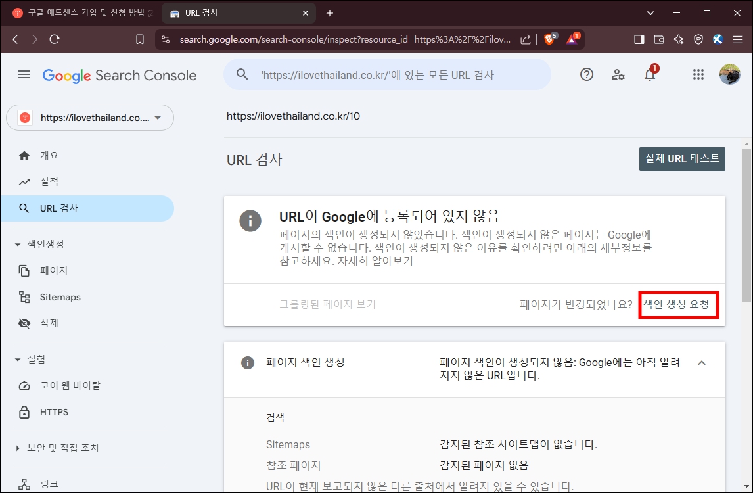The width and height of the screenshot is (753, 493).
Task: Click the 실제 URL 테스트 button
Action: coord(682,159)
